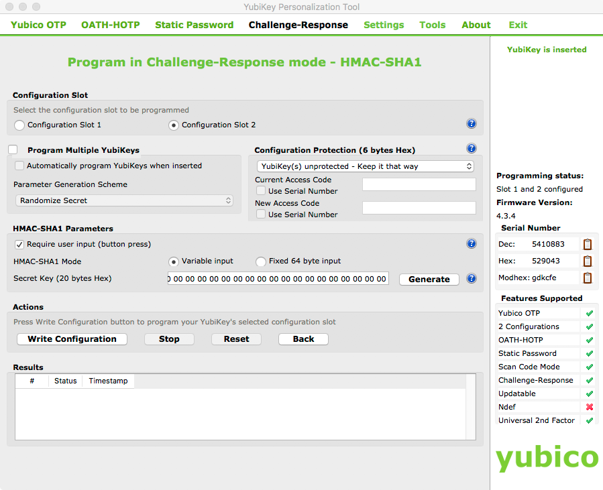Screen dimensions: 603x490
Task: Click the Updatable supported checkmark
Action: (589, 394)
